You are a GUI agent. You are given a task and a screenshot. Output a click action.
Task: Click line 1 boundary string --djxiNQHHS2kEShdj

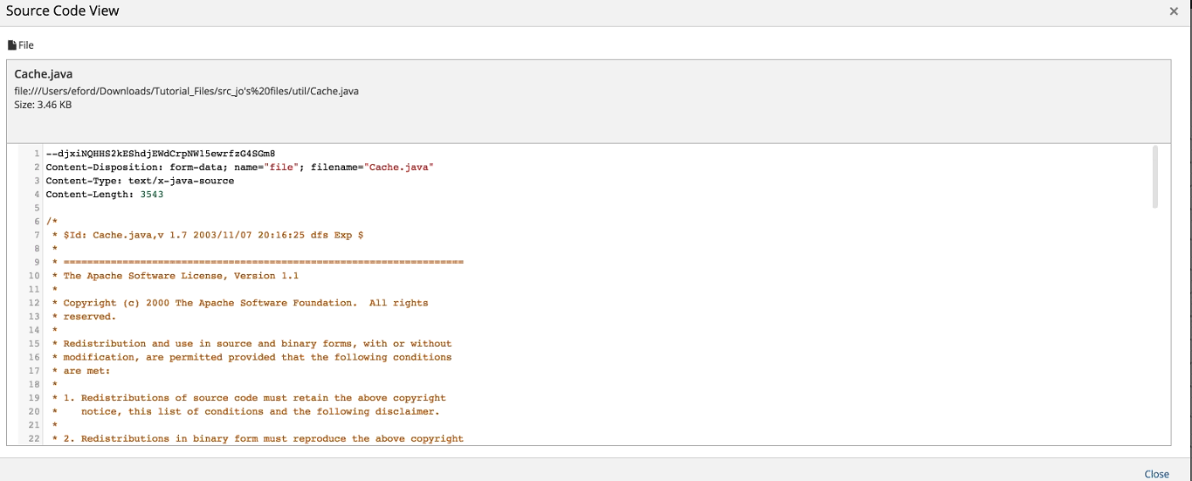pos(161,154)
